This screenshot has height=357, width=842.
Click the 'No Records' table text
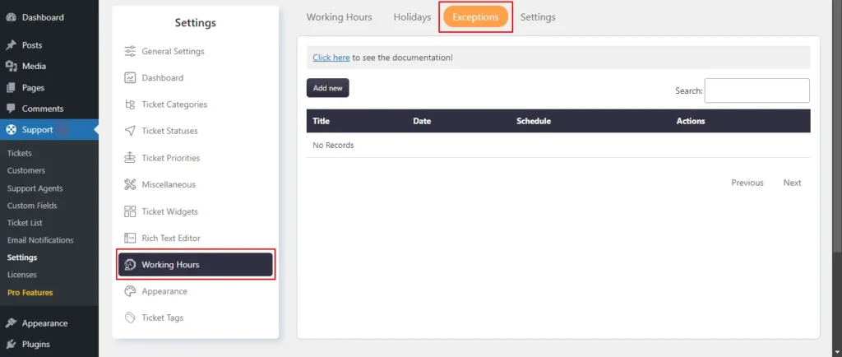coord(333,145)
